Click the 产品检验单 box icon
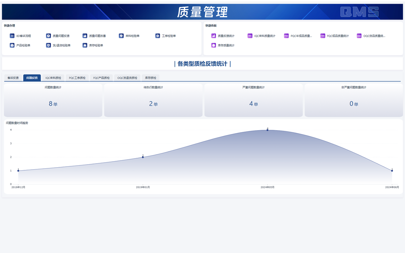The image size is (405, 253). (12, 45)
